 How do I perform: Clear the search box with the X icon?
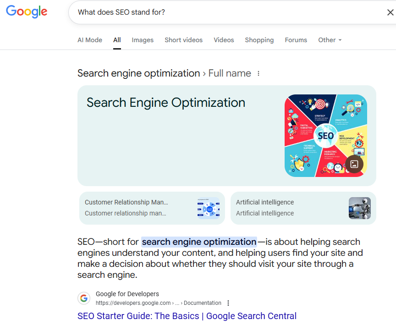click(x=390, y=12)
